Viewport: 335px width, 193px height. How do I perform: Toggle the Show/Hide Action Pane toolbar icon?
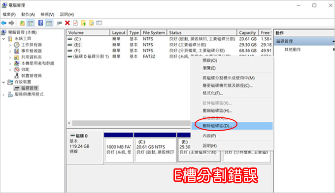(x=49, y=23)
